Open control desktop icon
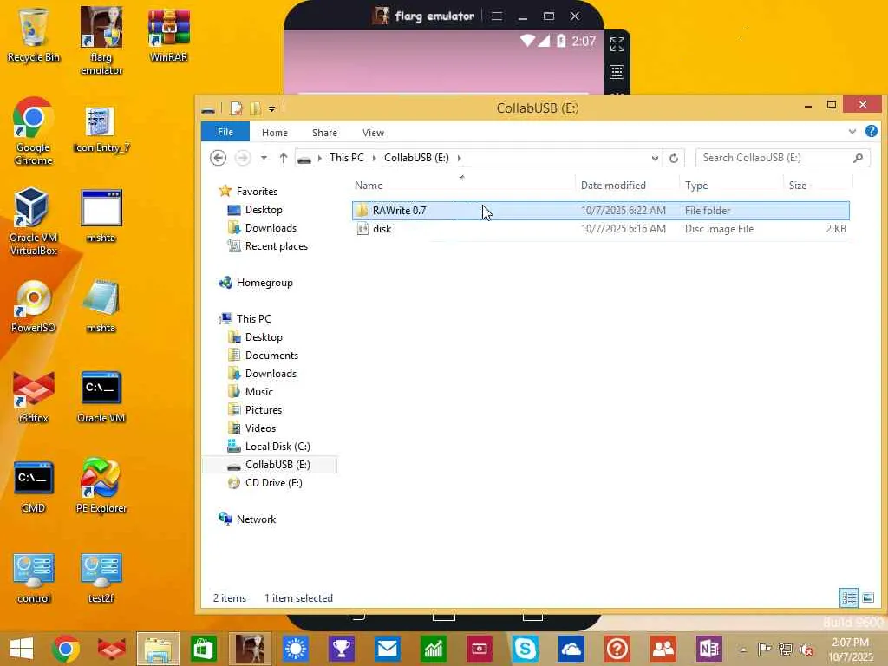 tap(34, 578)
